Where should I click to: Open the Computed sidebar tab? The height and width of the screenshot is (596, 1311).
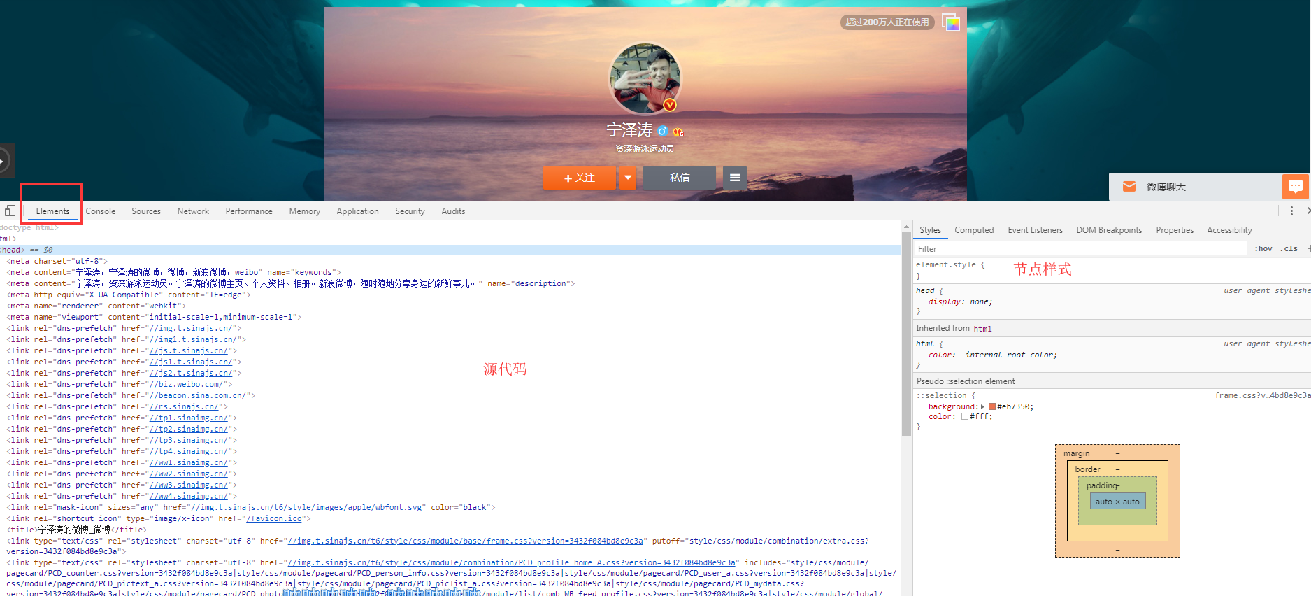[974, 230]
